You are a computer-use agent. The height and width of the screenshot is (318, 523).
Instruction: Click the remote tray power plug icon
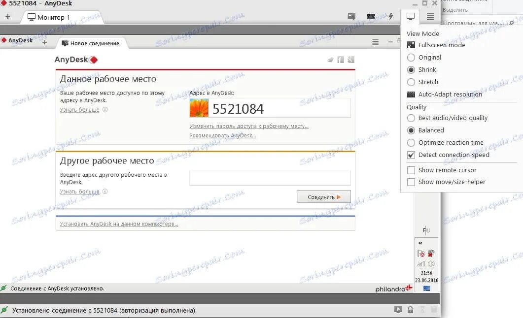[x=431, y=254]
